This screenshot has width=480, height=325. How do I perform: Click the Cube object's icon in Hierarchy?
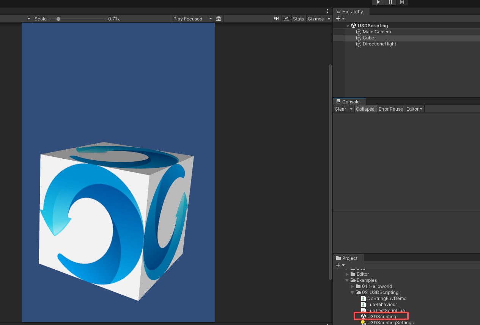click(x=359, y=38)
